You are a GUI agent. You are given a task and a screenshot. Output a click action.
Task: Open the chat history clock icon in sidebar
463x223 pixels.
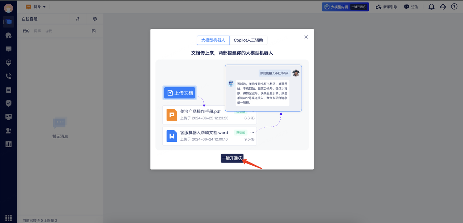(x=9, y=35)
